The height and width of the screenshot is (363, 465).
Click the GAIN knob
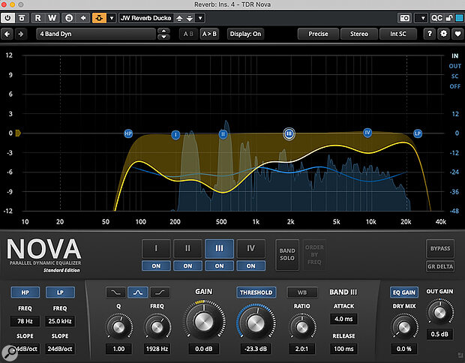pyautogui.click(x=204, y=321)
